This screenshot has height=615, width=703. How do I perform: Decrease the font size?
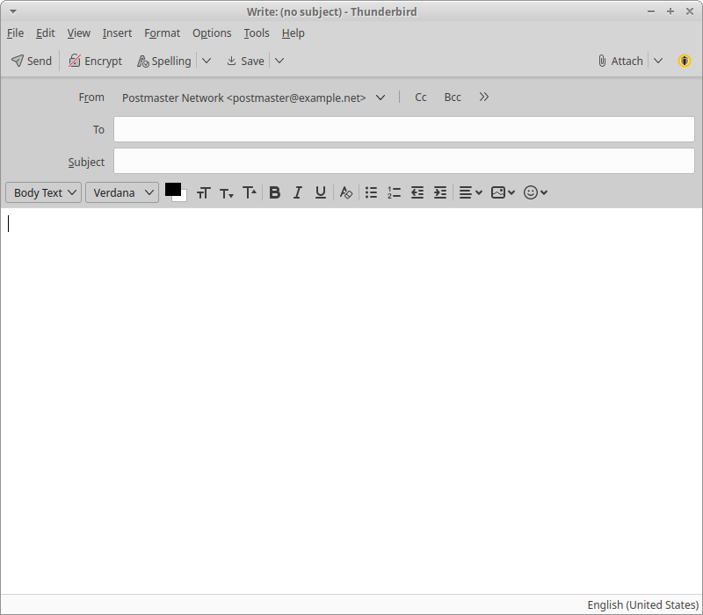click(227, 192)
